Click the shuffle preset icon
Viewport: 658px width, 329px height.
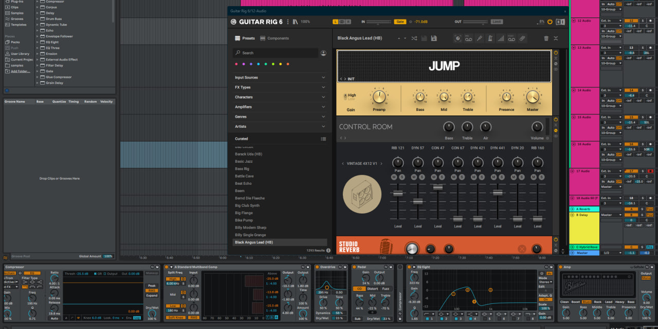[x=414, y=38]
